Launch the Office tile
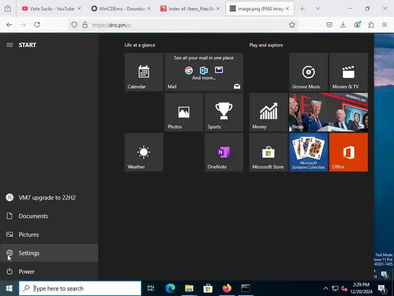This screenshot has height=296, width=394. [x=349, y=152]
